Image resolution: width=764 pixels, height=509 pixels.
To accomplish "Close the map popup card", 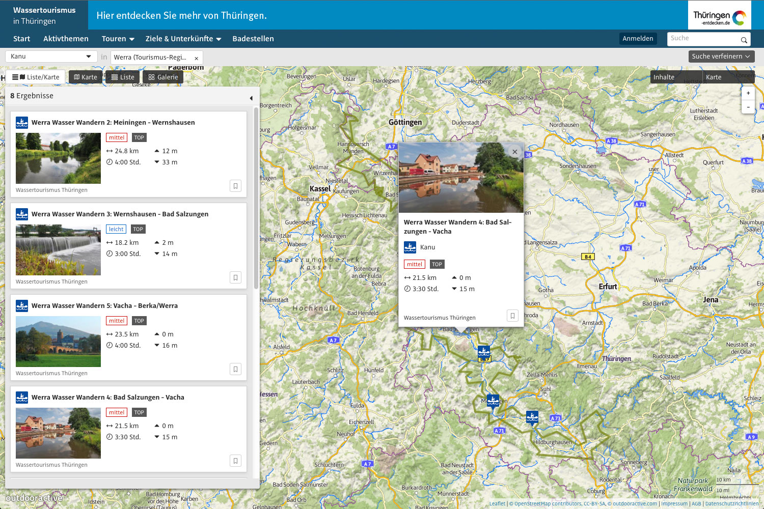I will tap(515, 152).
